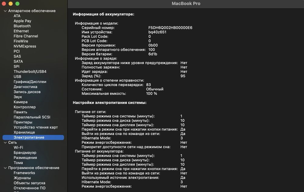Click hardware version value 100

[151, 50]
